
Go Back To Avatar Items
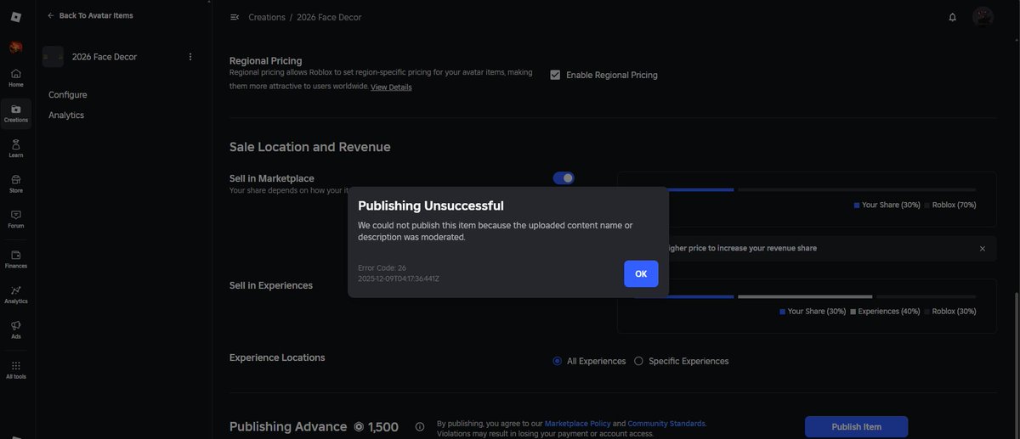(90, 15)
